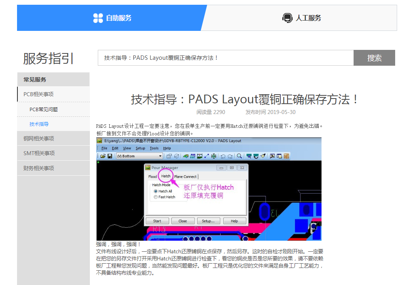The image size is (411, 285).
Task: Click the redo arrow icon in PADS toolbar
Action: click(x=230, y=156)
